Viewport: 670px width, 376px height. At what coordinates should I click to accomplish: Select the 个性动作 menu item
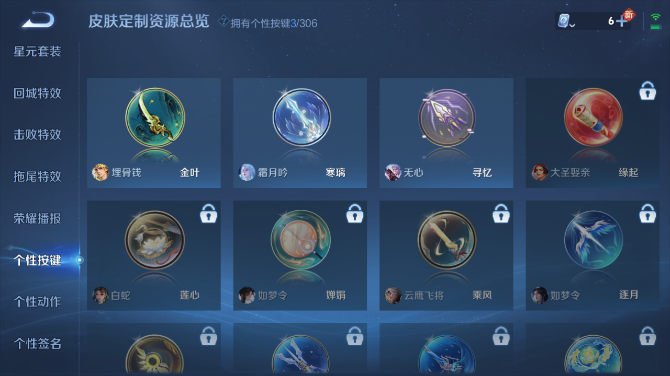pos(37,302)
